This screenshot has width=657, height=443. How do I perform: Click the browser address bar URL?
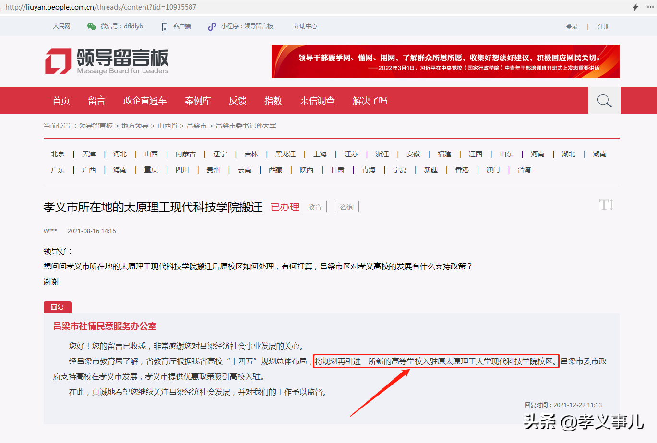click(x=101, y=7)
